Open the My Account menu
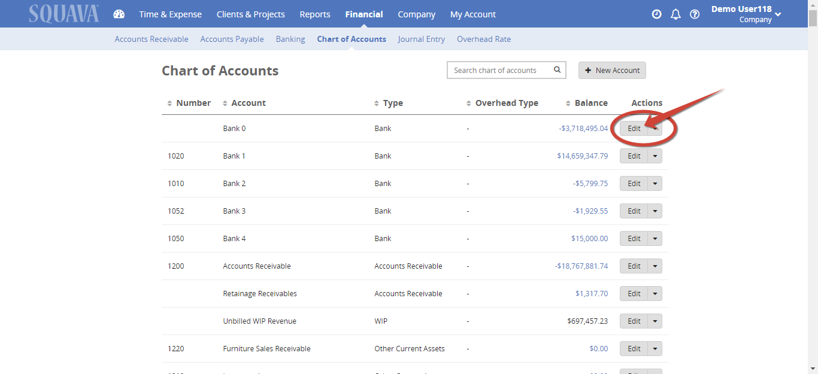 (473, 14)
